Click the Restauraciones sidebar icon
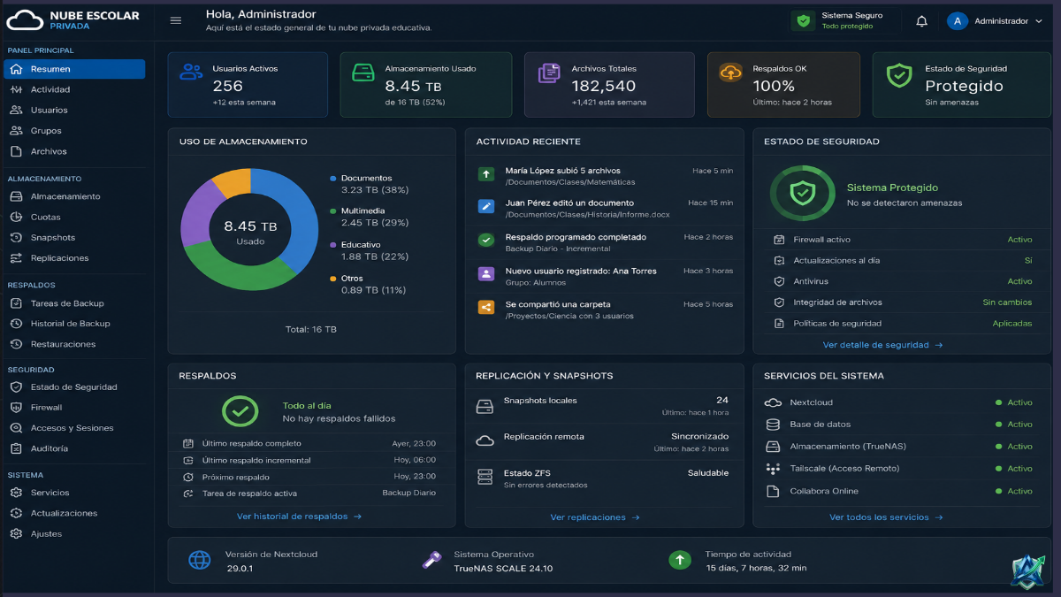This screenshot has height=597, width=1061. tap(16, 344)
